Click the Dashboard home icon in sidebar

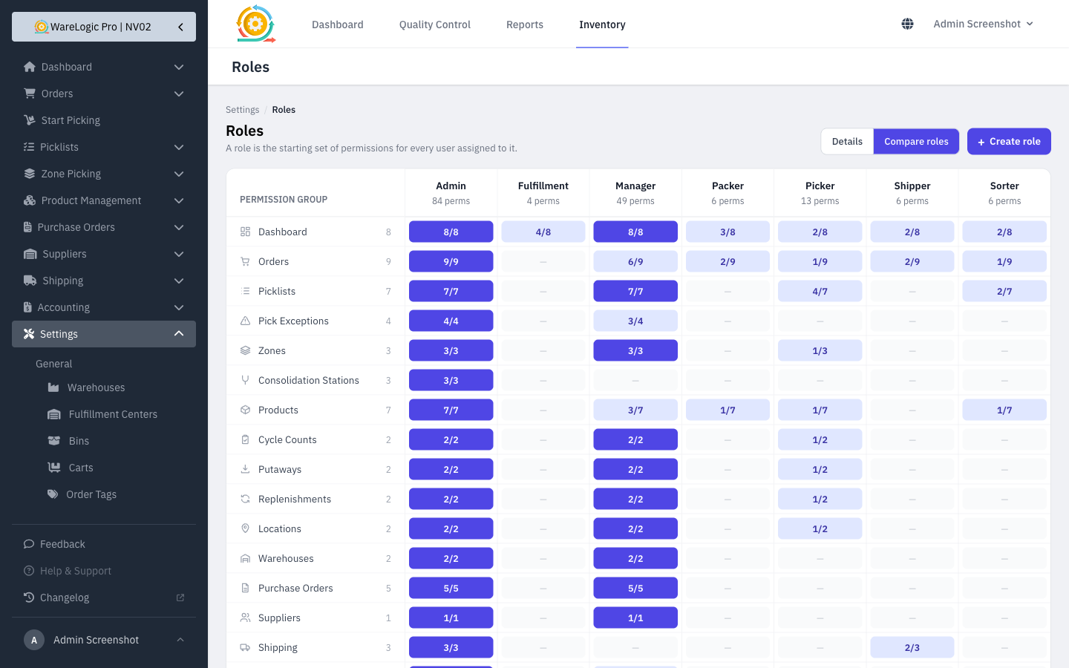(30, 67)
